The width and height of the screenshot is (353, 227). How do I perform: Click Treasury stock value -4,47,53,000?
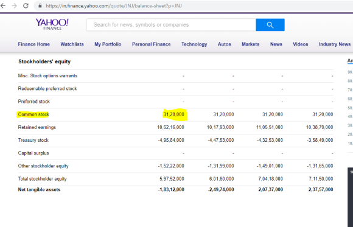[x=221, y=140]
